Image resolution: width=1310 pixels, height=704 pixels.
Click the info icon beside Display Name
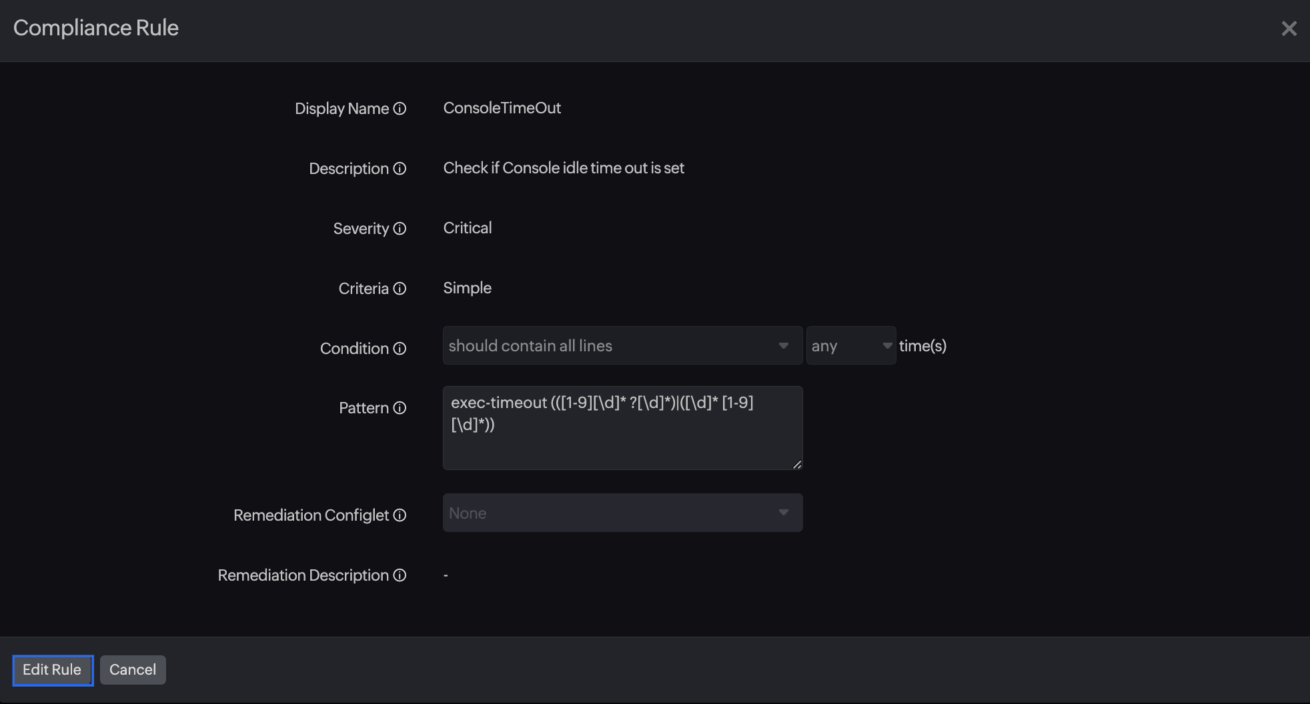tap(400, 109)
